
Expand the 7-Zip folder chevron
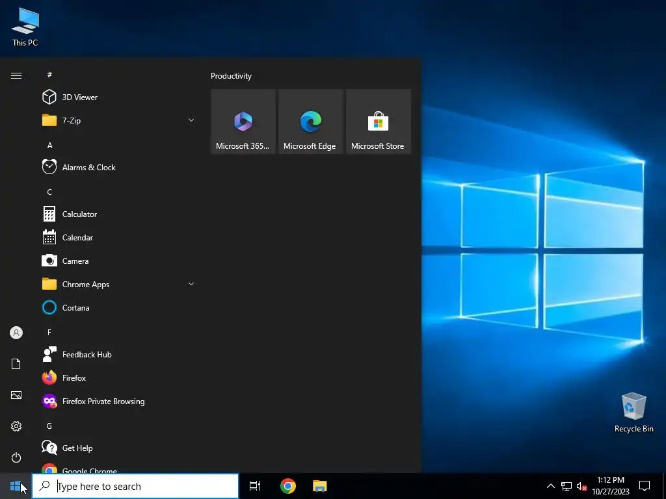tap(191, 120)
